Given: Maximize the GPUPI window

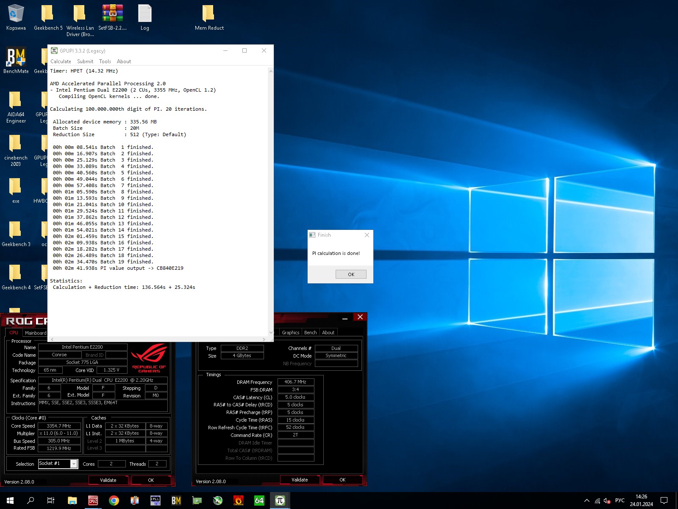Looking at the screenshot, I should click(x=245, y=50).
